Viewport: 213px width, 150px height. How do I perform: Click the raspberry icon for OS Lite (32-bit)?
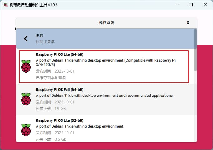click(26, 130)
